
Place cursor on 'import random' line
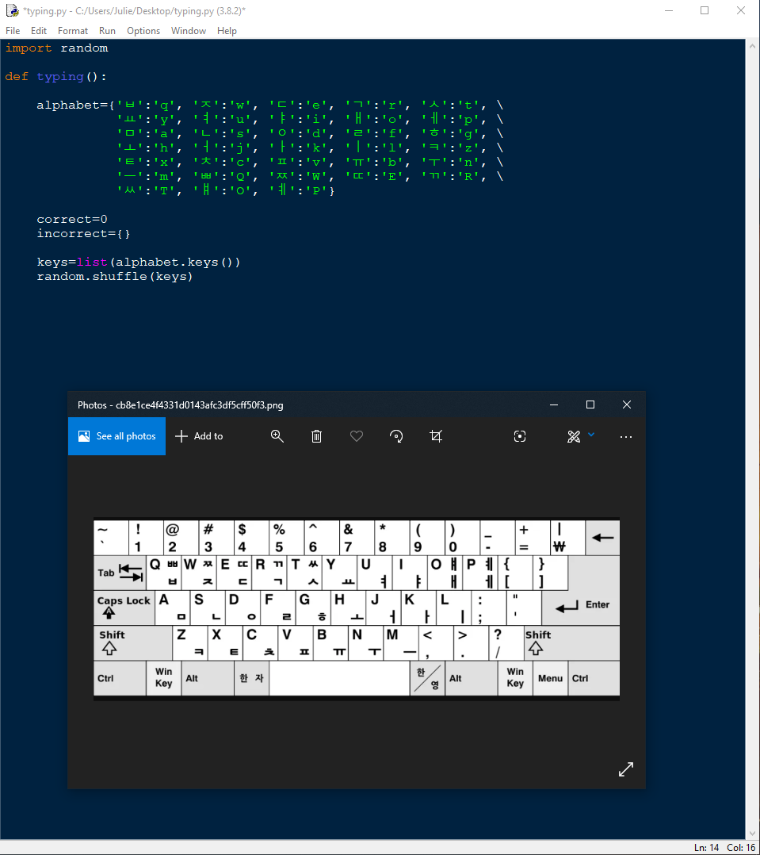[x=56, y=48]
